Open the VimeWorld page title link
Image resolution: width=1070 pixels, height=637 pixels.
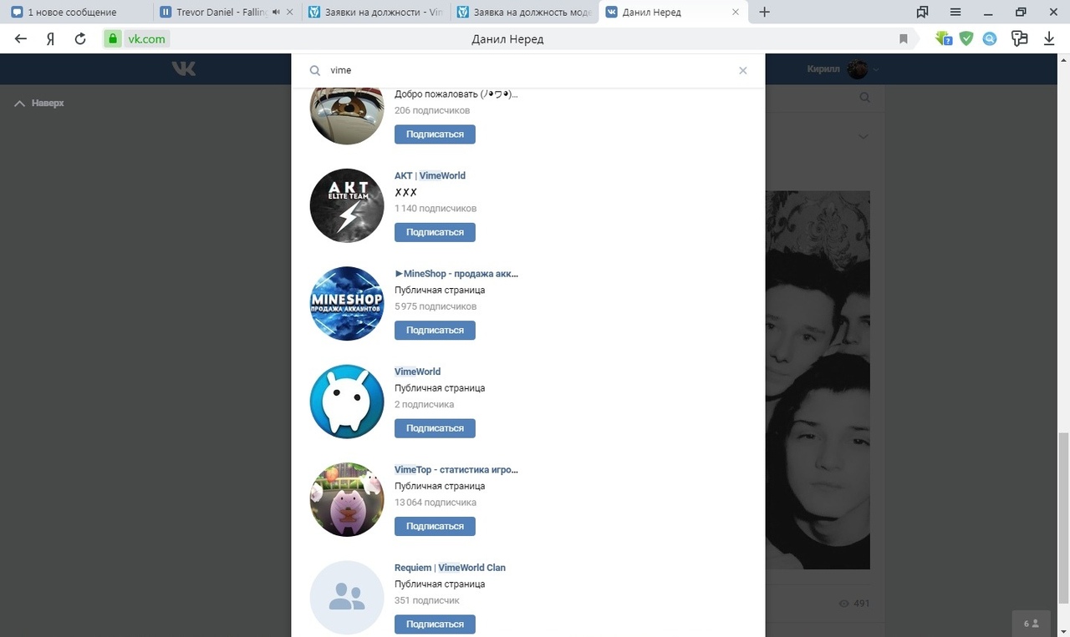(417, 372)
